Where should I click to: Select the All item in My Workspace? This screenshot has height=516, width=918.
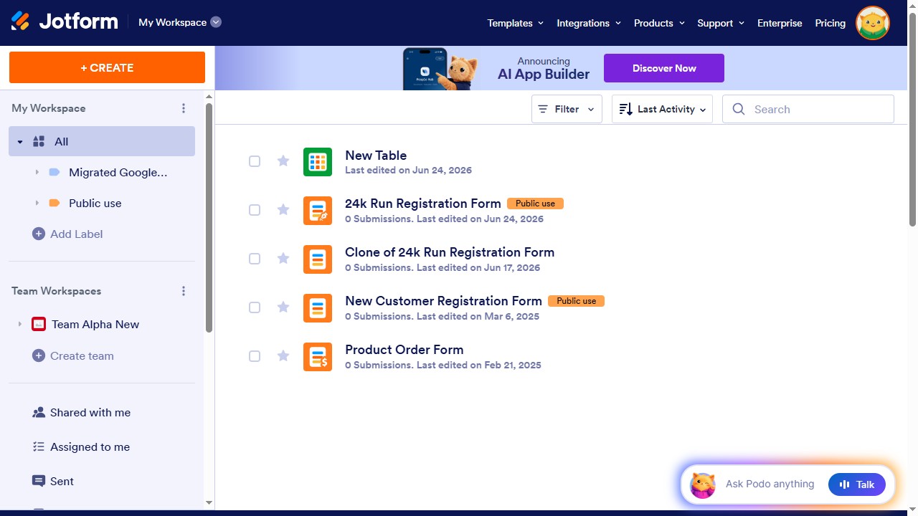point(102,141)
